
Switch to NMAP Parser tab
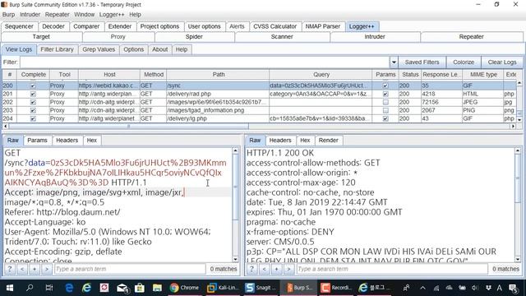pos(323,26)
